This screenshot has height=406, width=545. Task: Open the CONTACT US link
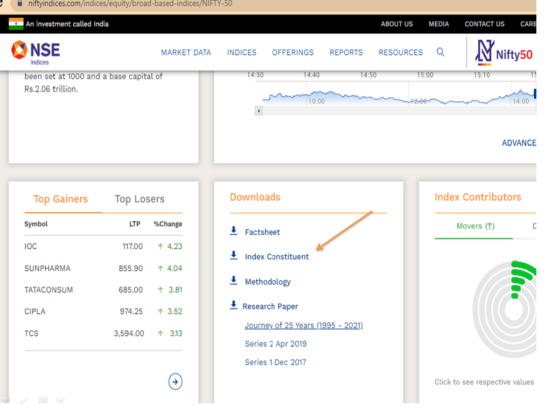pos(485,24)
